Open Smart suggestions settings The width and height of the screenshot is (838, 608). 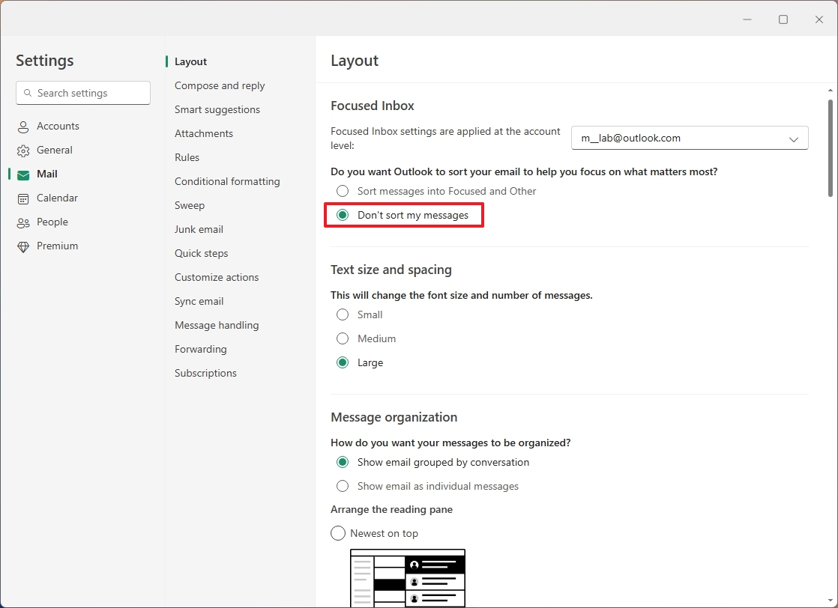(x=217, y=110)
